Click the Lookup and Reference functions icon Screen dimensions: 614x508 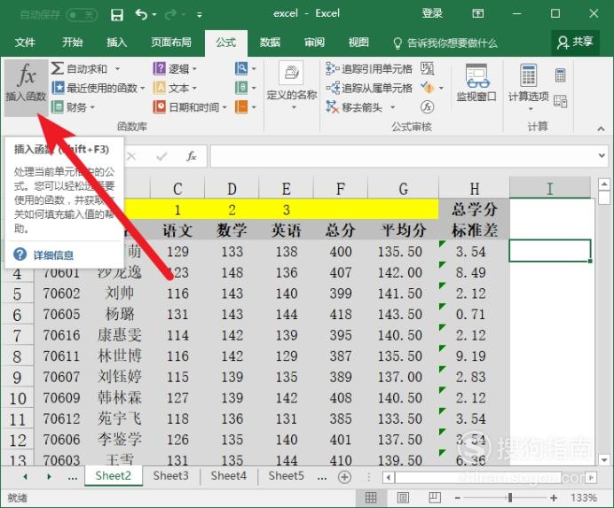(x=241, y=68)
